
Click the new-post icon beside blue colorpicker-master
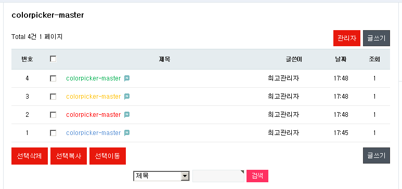click(x=127, y=133)
